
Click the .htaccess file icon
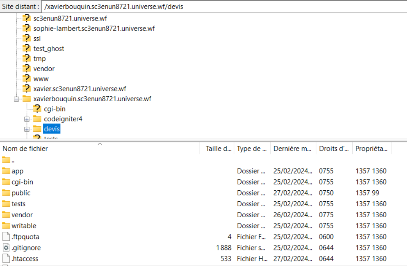6,259
